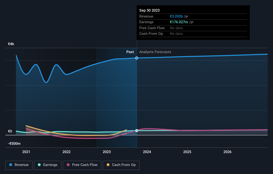
Task: Click the 2021 x-axis label
Action: [26, 152]
